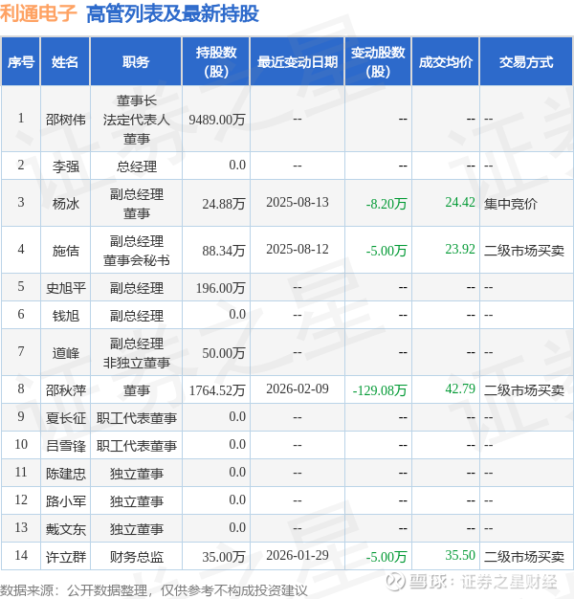This screenshot has height=599, width=574.
Task: Click the 35.50 average price
Action: (460, 555)
